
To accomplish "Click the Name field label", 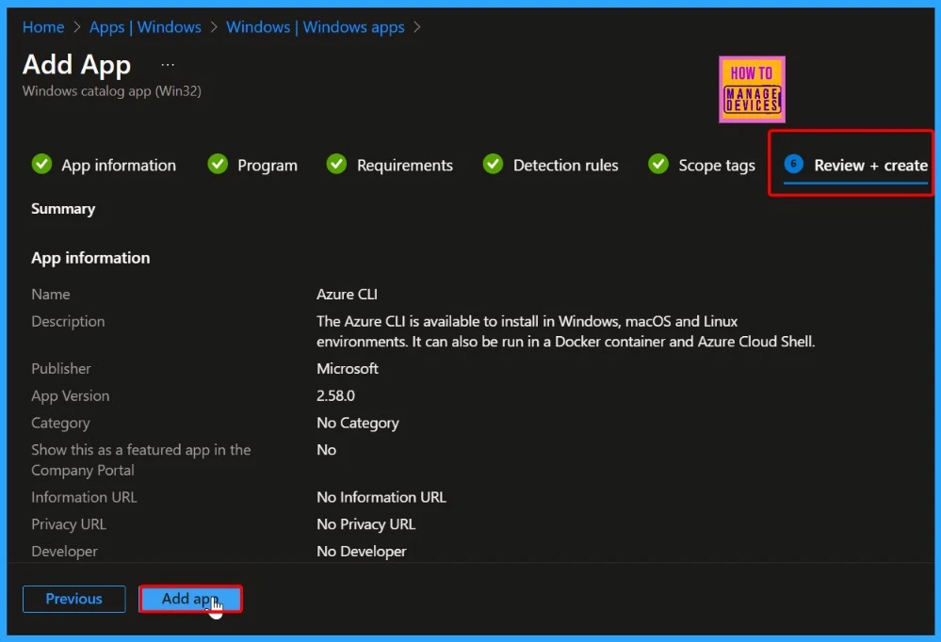I will tap(51, 294).
